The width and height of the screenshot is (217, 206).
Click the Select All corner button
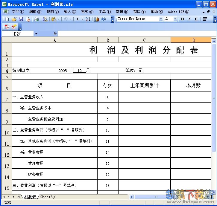point(7,40)
